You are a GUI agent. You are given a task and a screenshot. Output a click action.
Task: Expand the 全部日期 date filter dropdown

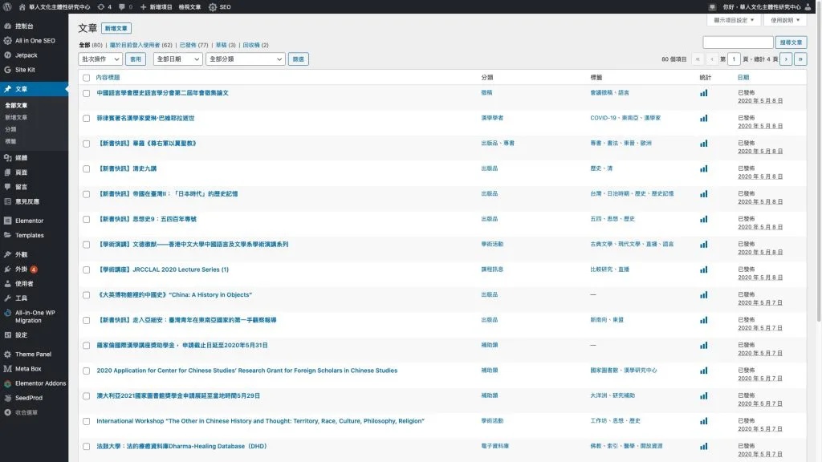[x=177, y=59]
